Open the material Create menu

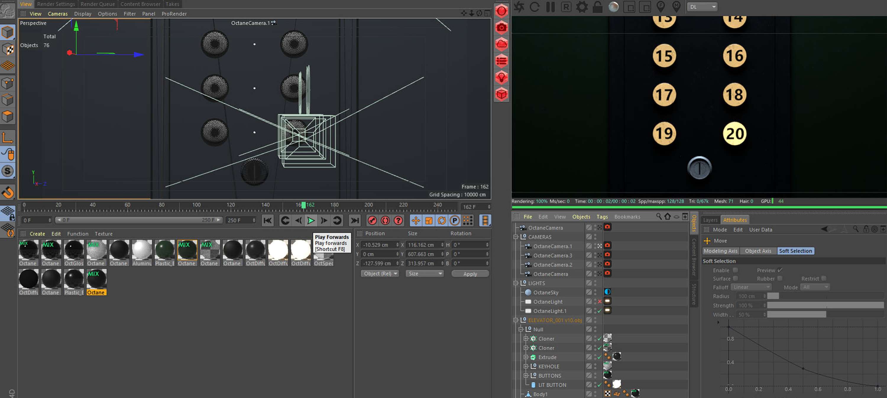pyautogui.click(x=37, y=234)
